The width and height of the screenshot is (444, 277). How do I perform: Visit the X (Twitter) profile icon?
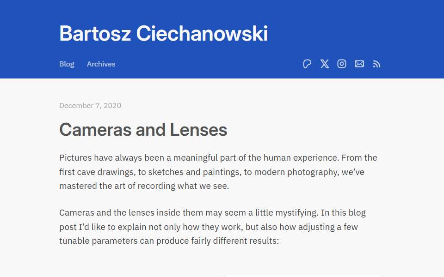[325, 64]
